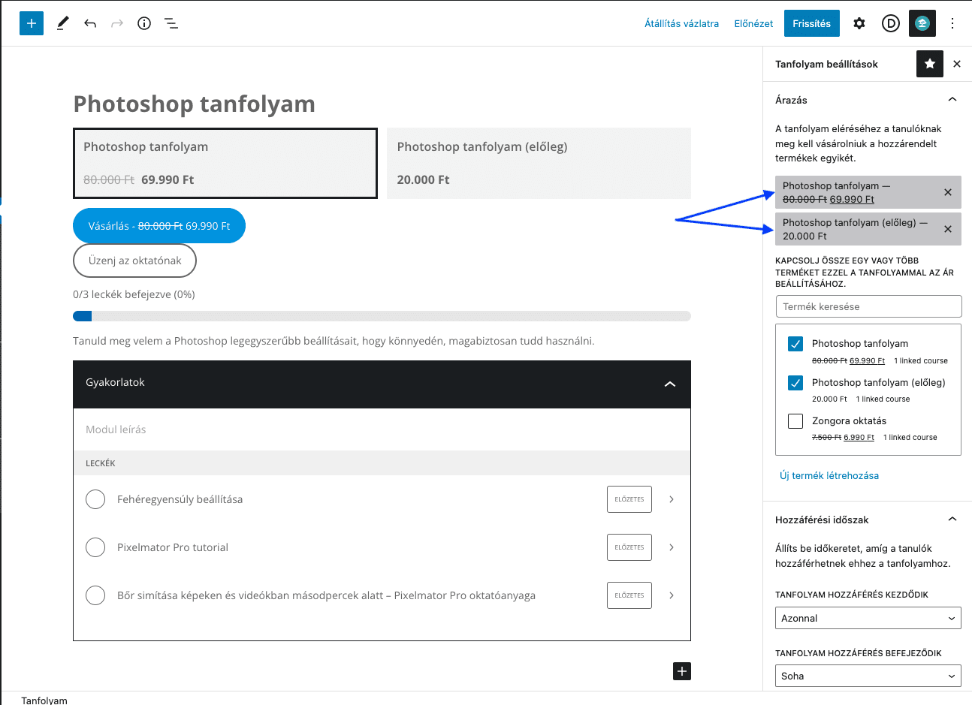Open the list view outline icon
972x705 pixels.
click(x=171, y=23)
